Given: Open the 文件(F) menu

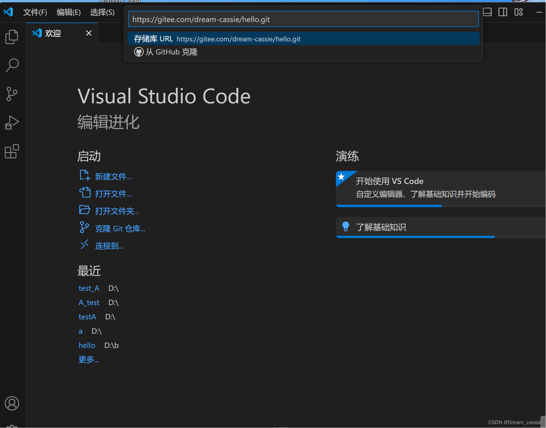Looking at the screenshot, I should point(35,12).
